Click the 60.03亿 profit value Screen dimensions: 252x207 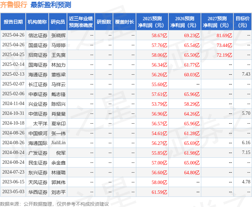pyautogui.click(x=192, y=75)
